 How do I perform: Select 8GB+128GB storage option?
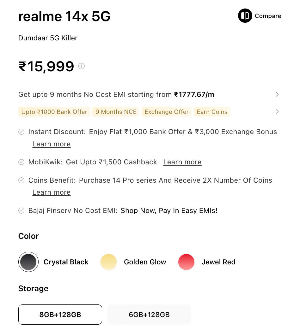[x=60, y=315]
